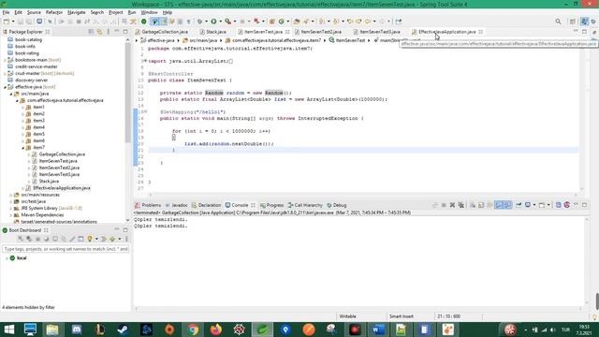Collapse the effective-java project node
Viewport: 599px width, 337px height.
click(x=5, y=87)
